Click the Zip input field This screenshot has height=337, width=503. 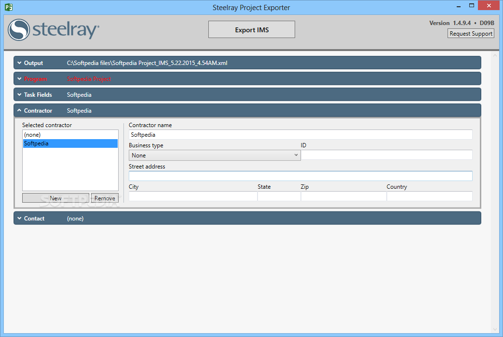343,196
